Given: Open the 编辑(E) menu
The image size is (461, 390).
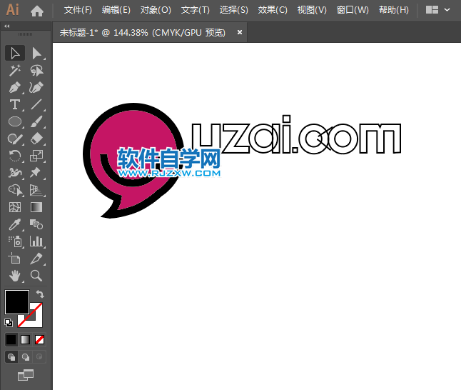Looking at the screenshot, I should [116, 10].
